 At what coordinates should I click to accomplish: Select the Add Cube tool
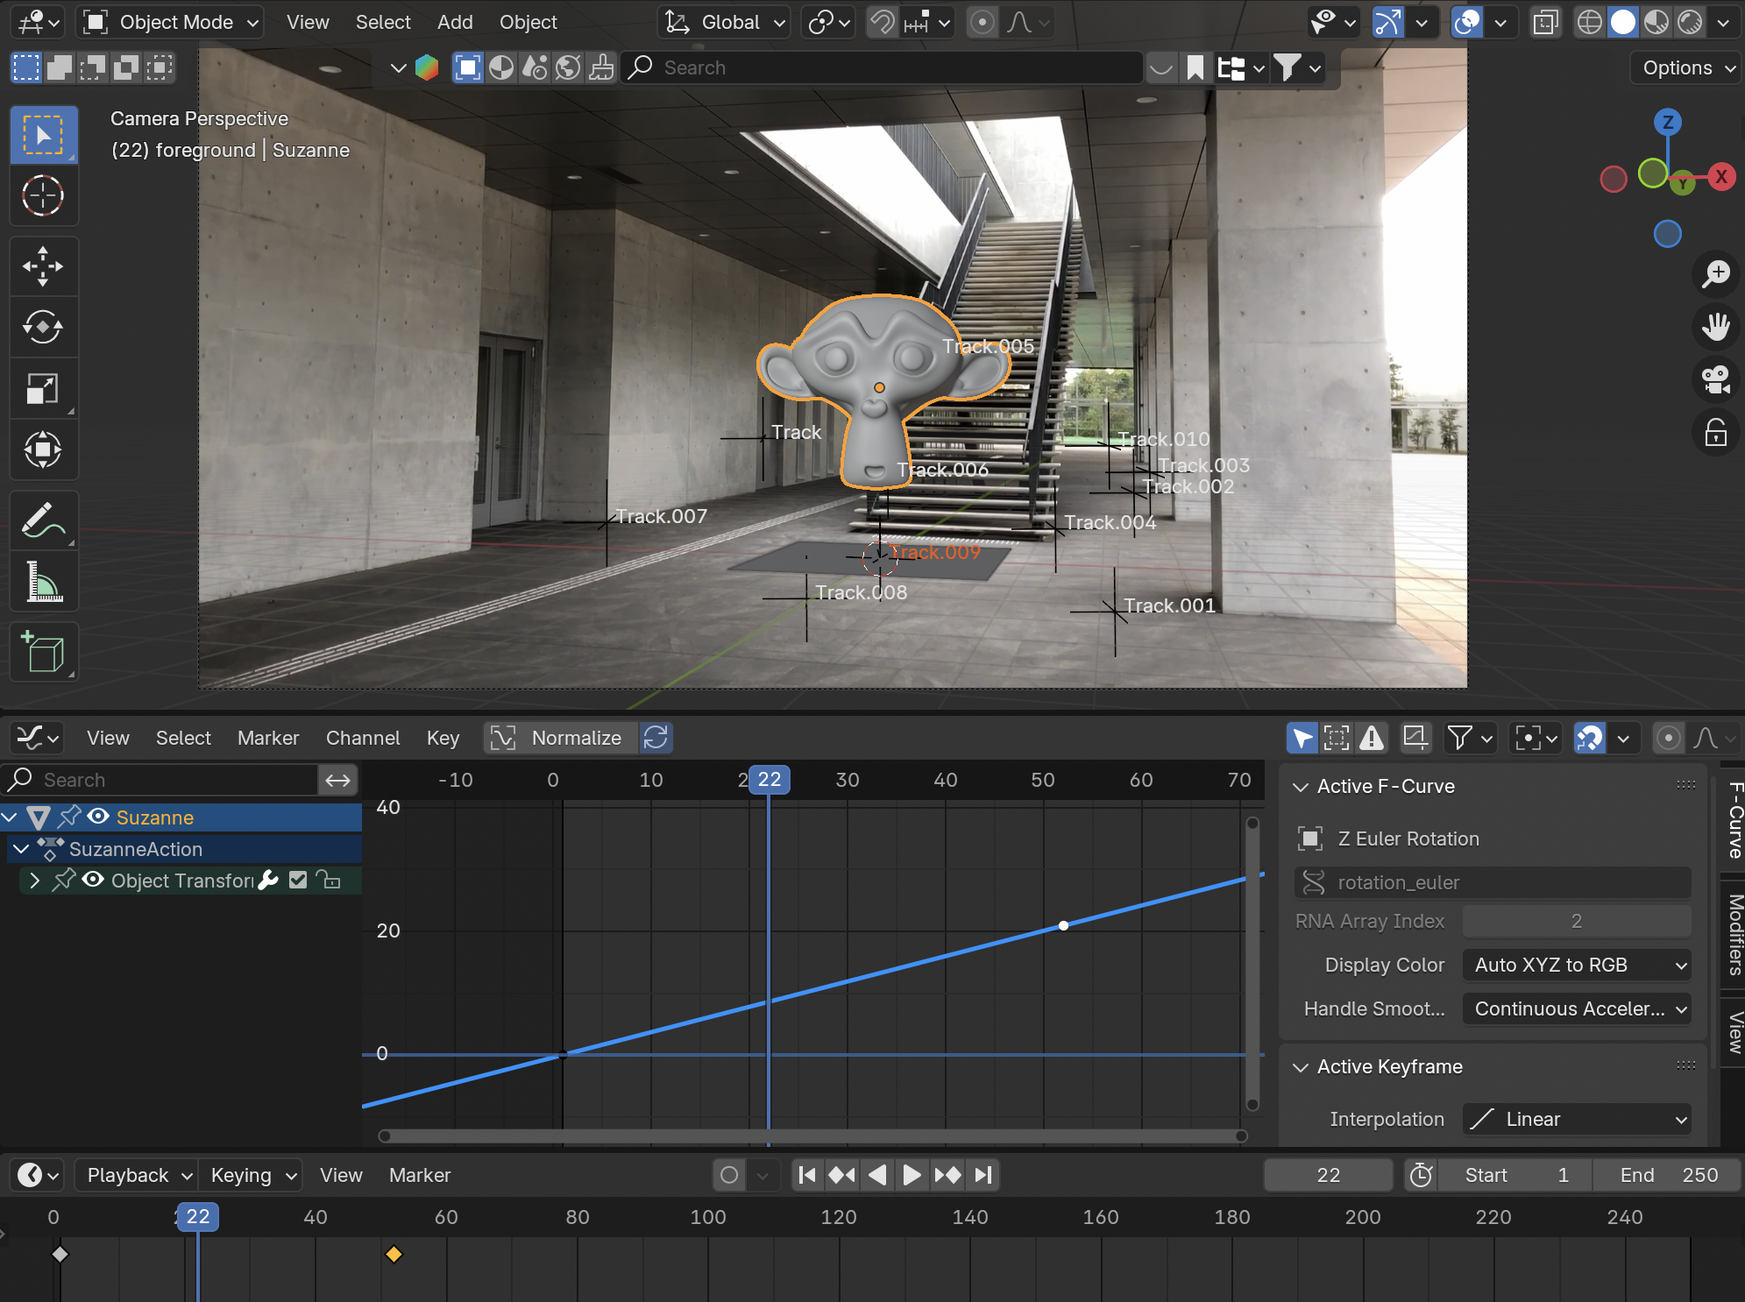(43, 652)
